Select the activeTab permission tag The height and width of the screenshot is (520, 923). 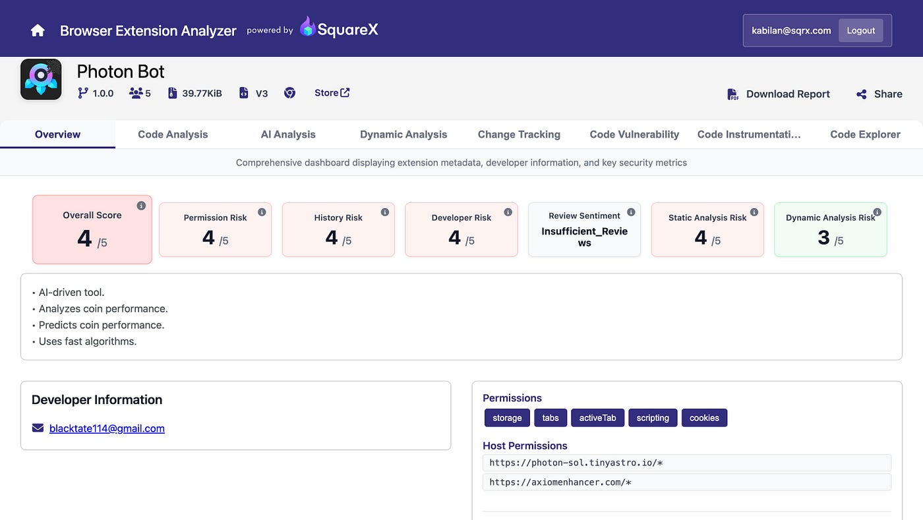click(598, 418)
